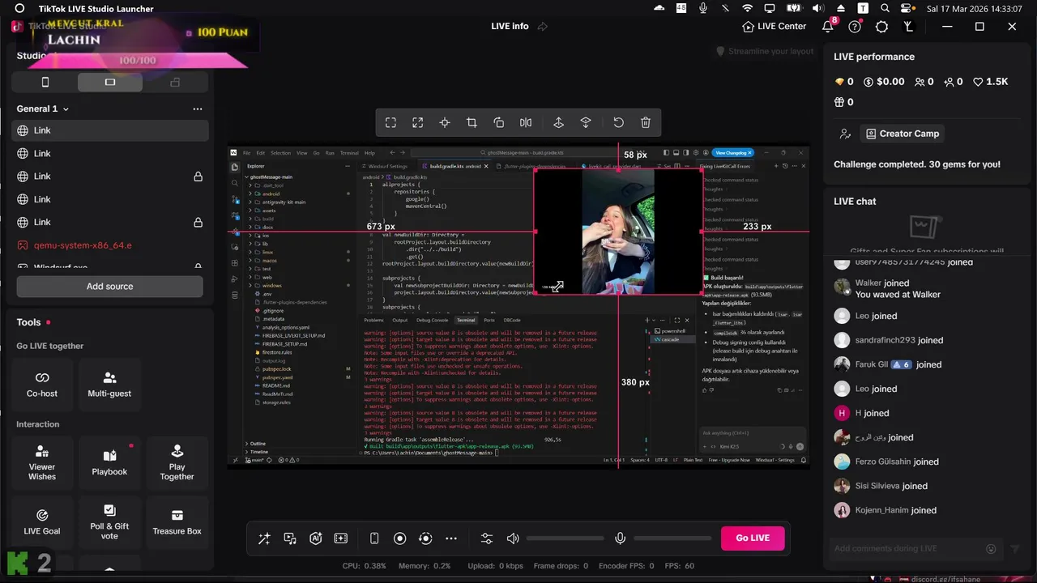Image resolution: width=1037 pixels, height=583 pixels.
Task: Open LIVE Center
Action: coord(775,26)
